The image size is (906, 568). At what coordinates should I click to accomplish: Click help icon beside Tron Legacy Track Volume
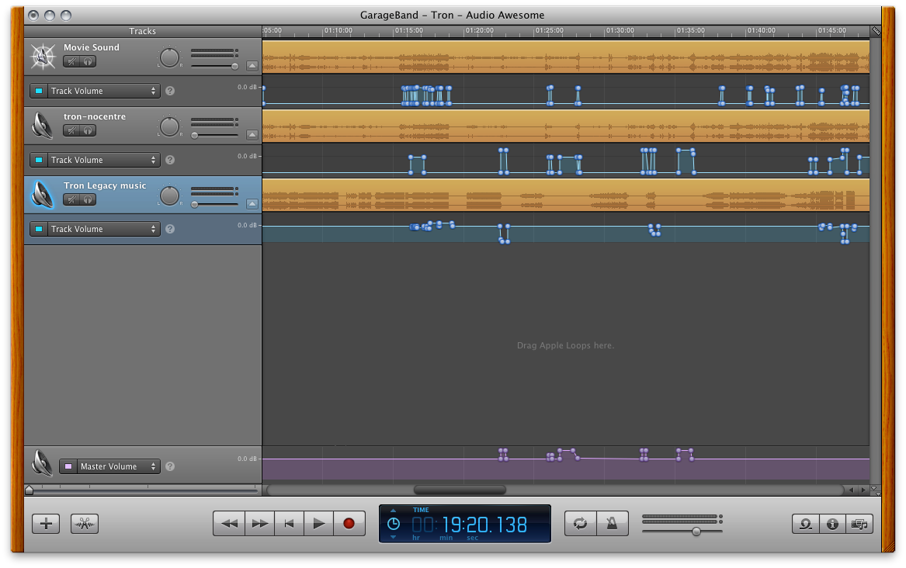(x=170, y=229)
